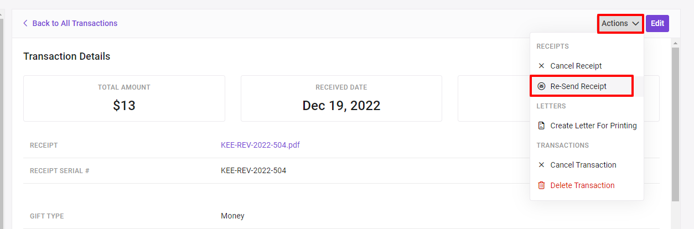The image size is (694, 229).
Task: Go Back to All Transactions
Action: click(75, 23)
